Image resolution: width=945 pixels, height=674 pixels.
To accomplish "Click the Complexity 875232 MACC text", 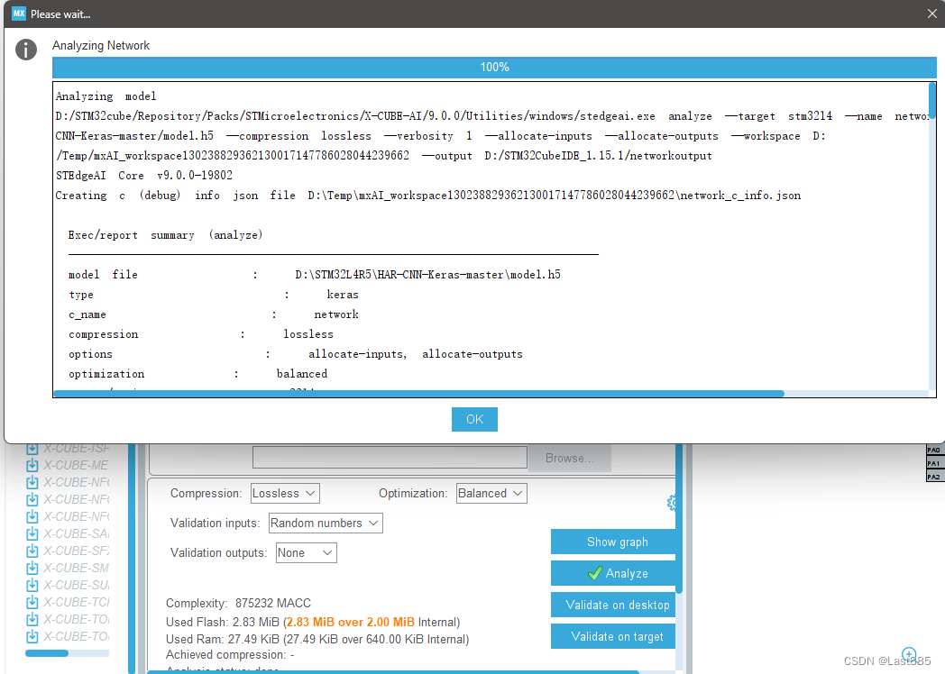I will pos(239,603).
